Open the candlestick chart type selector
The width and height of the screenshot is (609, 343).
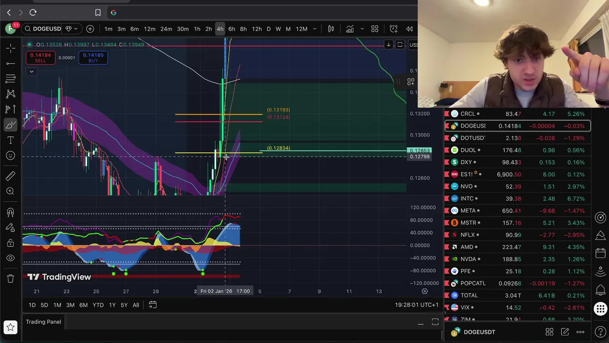click(x=331, y=29)
